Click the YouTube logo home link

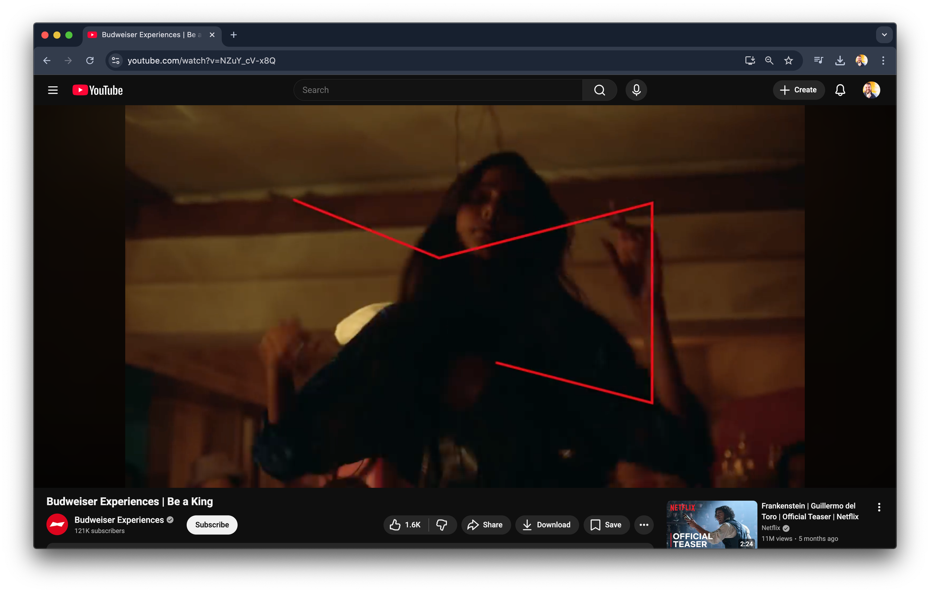point(98,90)
